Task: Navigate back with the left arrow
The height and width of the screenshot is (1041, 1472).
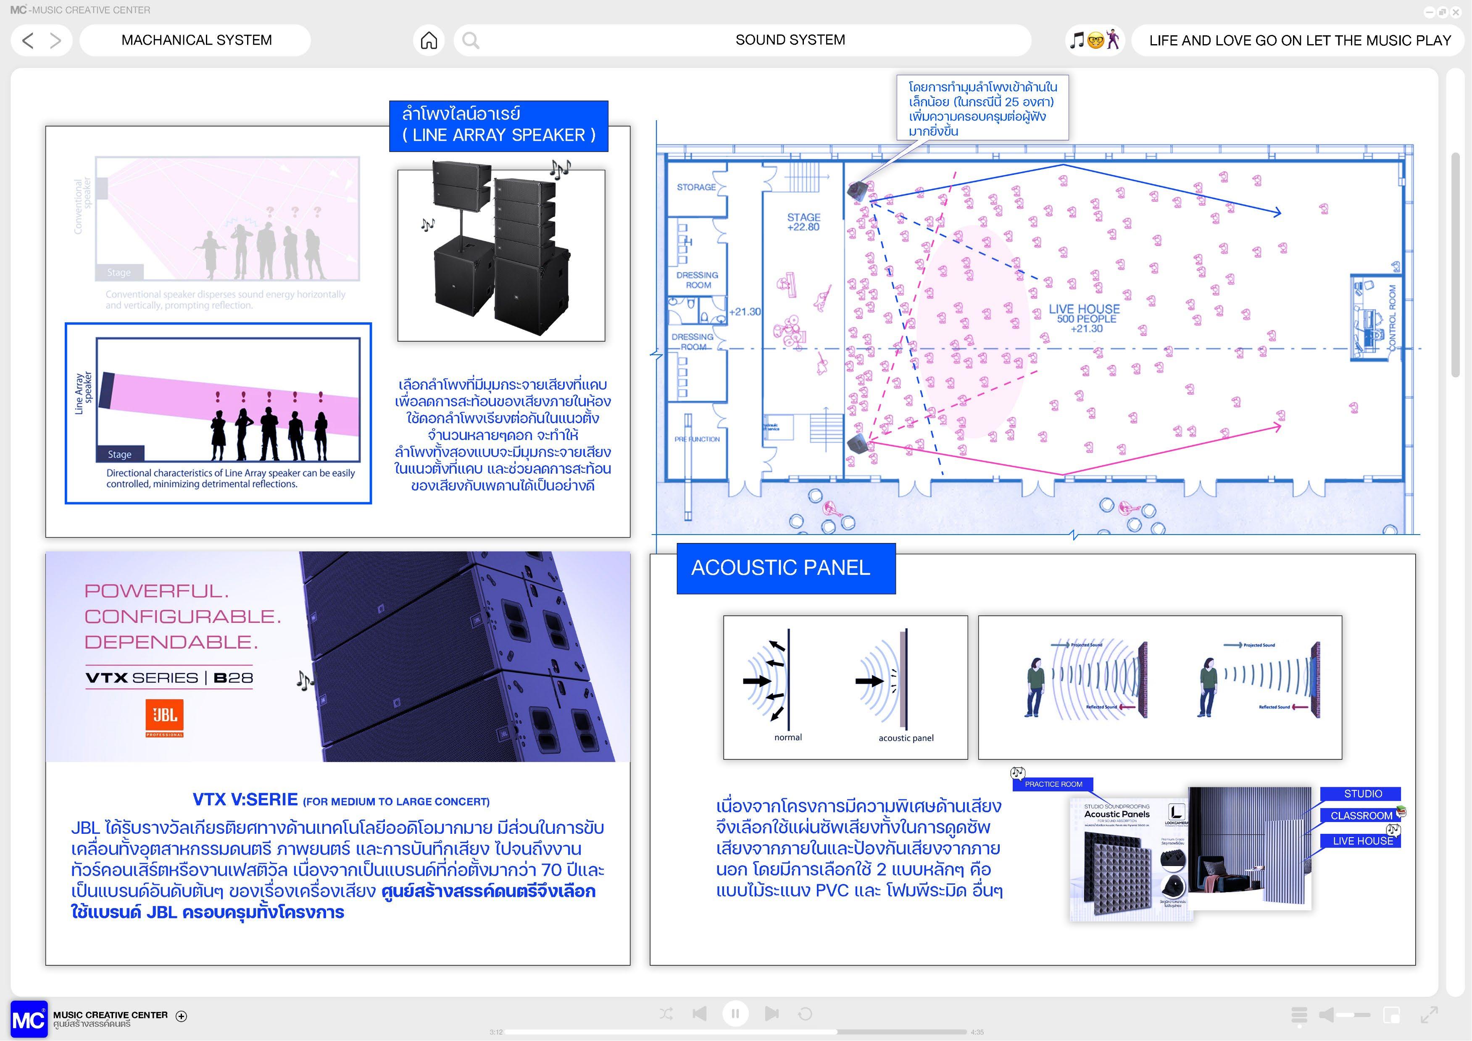Action: click(28, 40)
